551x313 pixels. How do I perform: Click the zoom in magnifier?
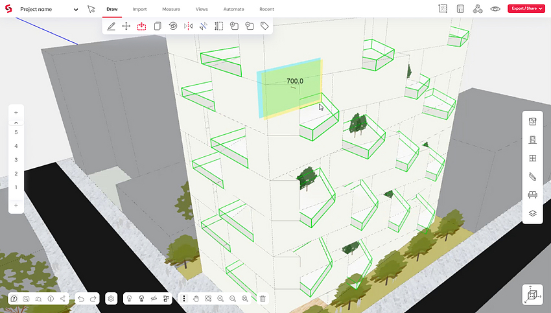220,299
